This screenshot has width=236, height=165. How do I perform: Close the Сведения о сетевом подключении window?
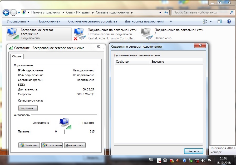pyautogui.click(x=200, y=45)
